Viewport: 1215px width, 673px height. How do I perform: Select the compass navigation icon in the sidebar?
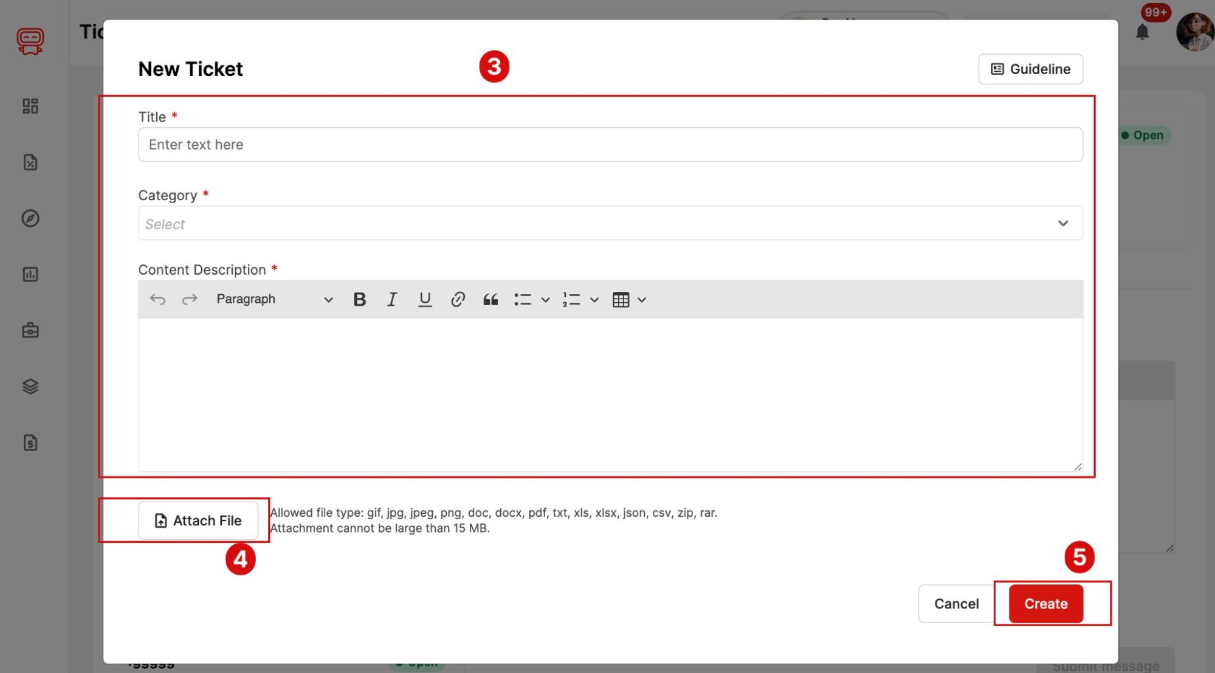[30, 218]
